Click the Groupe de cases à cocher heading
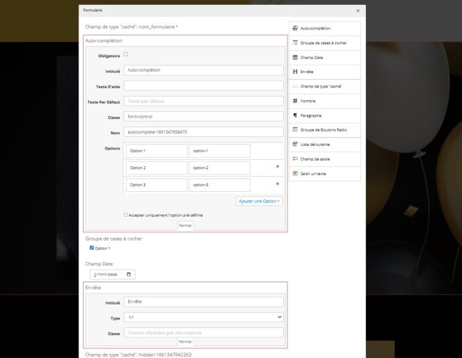The image size is (462, 358). point(113,238)
